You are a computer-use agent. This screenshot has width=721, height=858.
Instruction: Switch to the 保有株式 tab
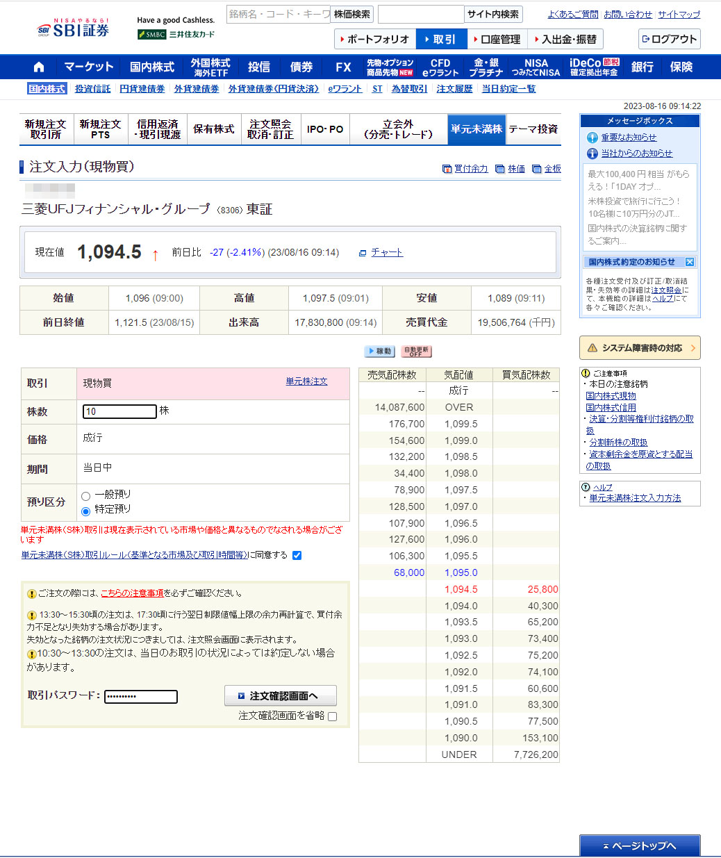pyautogui.click(x=213, y=129)
